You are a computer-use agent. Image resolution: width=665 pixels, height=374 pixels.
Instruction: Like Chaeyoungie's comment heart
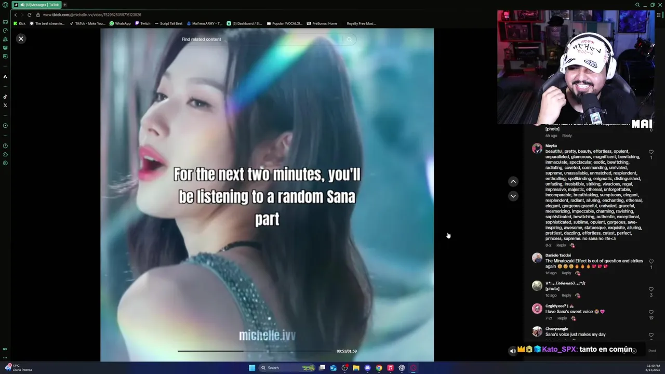[651, 335]
